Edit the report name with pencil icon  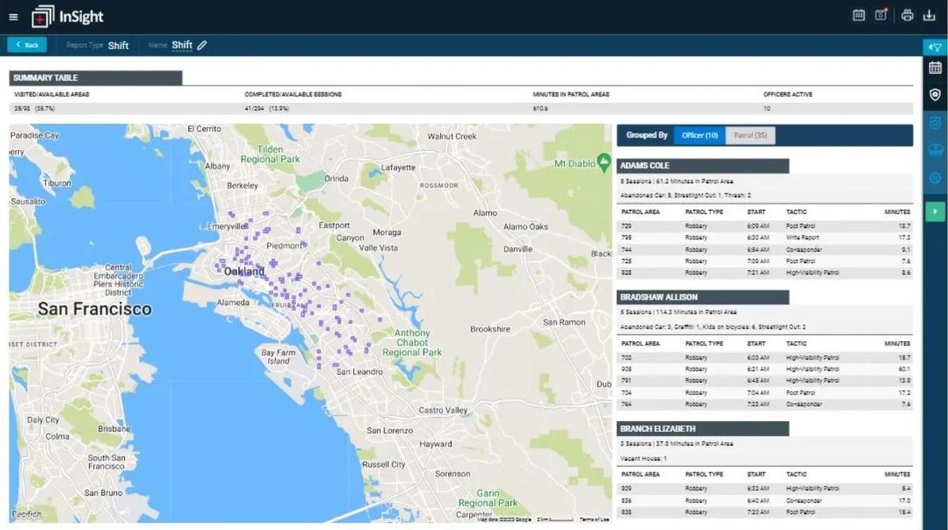(202, 45)
